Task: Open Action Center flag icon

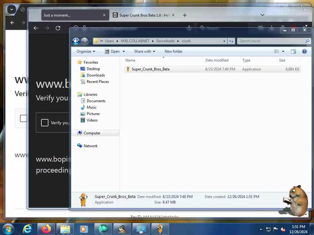Action: 275,229
